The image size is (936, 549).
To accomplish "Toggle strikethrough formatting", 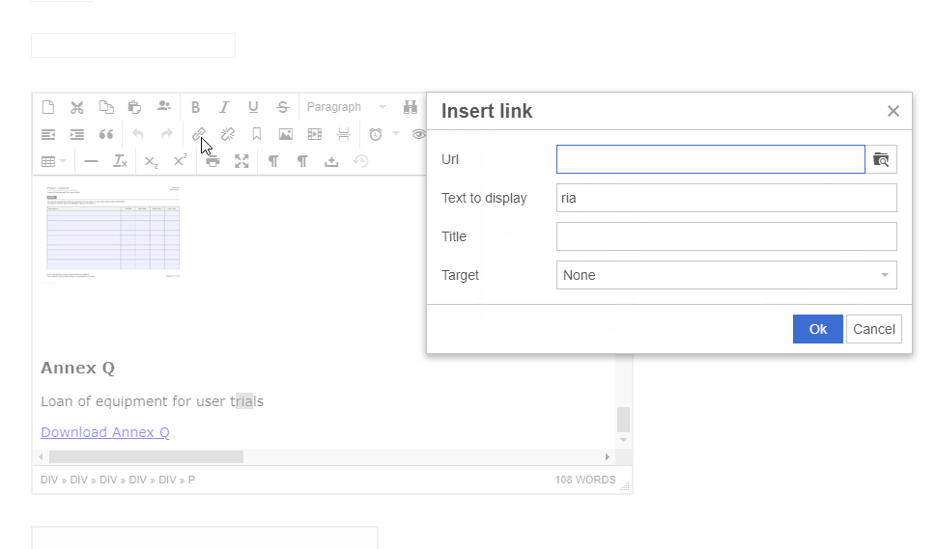I will (x=282, y=107).
